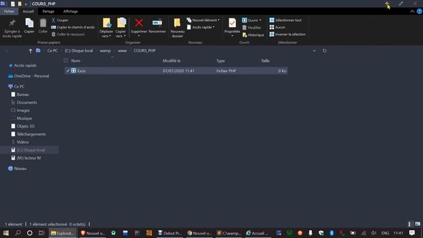Screen dimensions: 423x238
Task: Sort by Modifié le column header
Action: point(172,61)
